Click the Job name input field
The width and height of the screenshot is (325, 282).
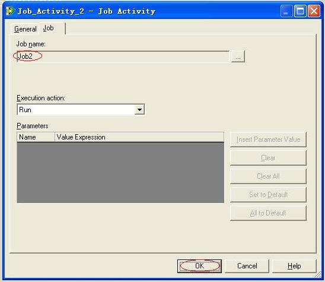click(123, 56)
